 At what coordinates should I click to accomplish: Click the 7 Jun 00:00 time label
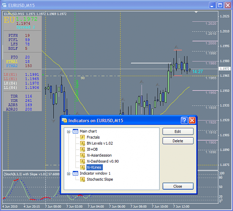point(53,207)
